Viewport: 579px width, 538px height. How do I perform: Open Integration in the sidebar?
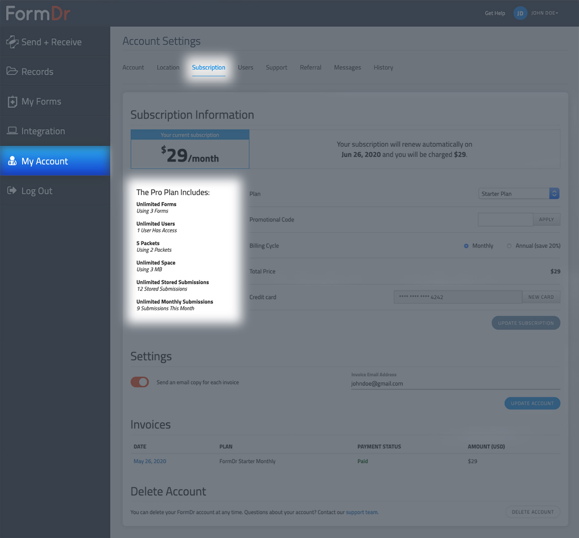(x=55, y=131)
